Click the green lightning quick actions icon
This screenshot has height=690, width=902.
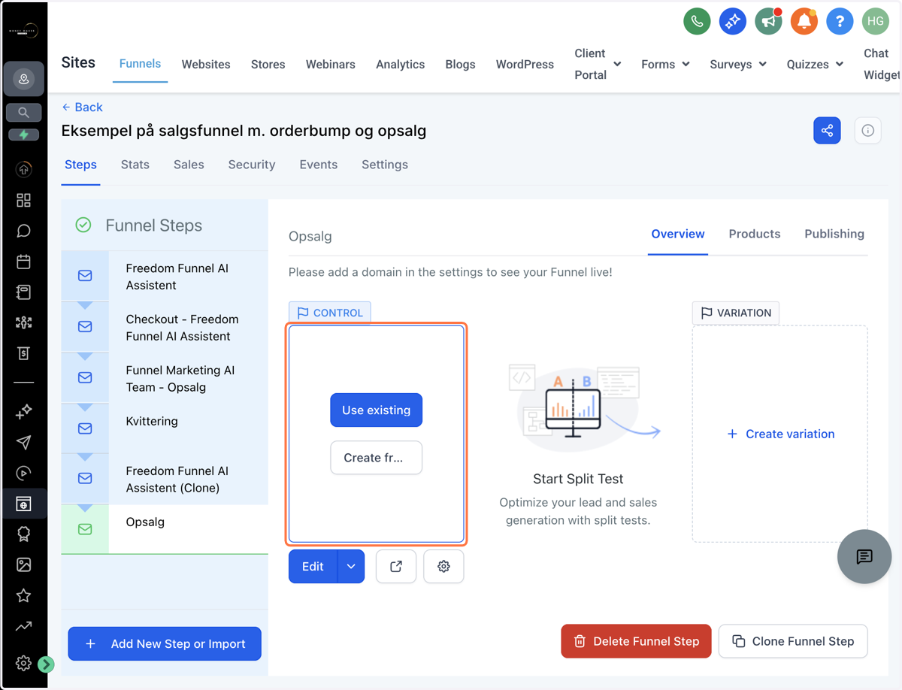point(23,135)
